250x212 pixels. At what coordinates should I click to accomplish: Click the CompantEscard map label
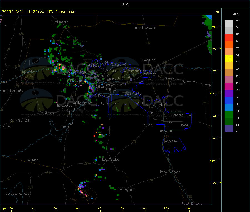tap(182, 115)
